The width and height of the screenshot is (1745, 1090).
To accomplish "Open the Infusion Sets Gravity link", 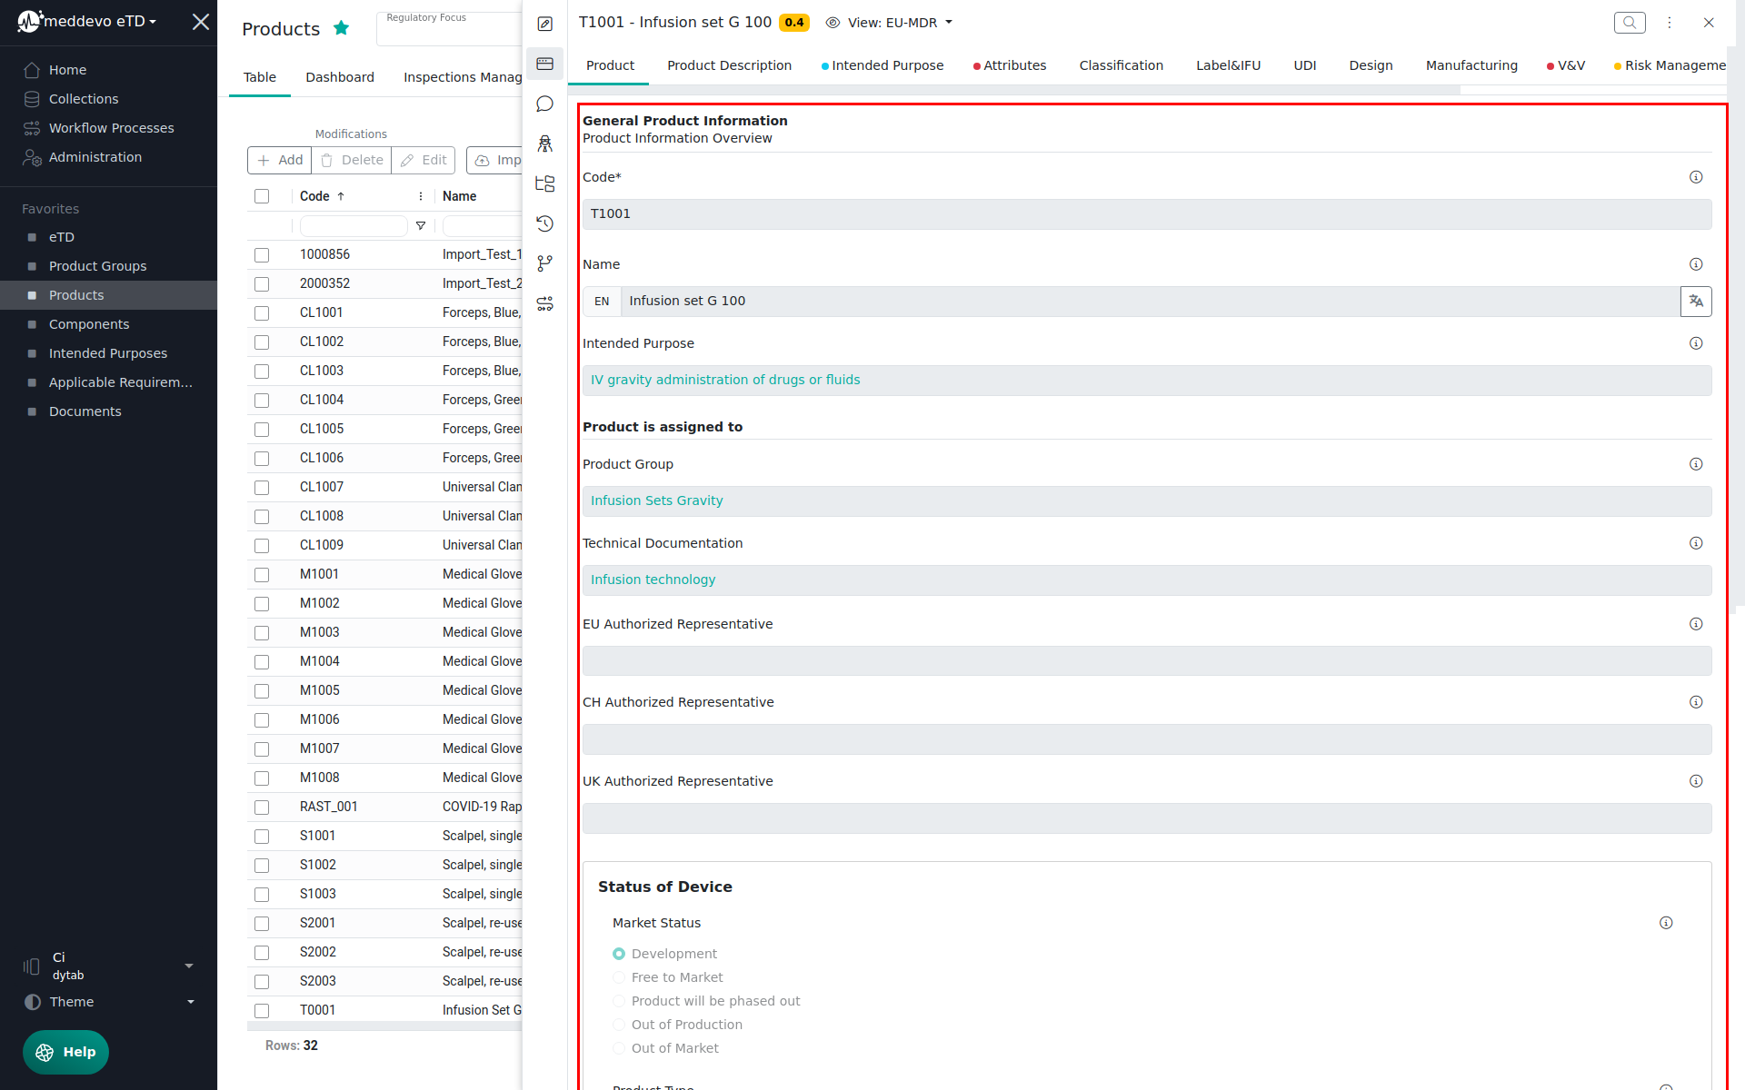I will 656,500.
